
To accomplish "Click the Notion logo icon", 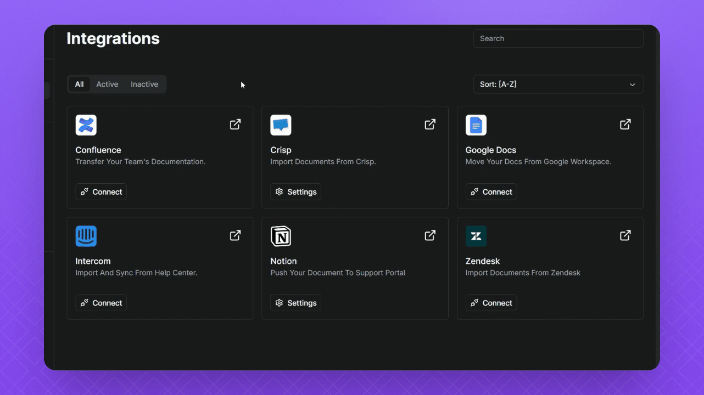I will (281, 236).
